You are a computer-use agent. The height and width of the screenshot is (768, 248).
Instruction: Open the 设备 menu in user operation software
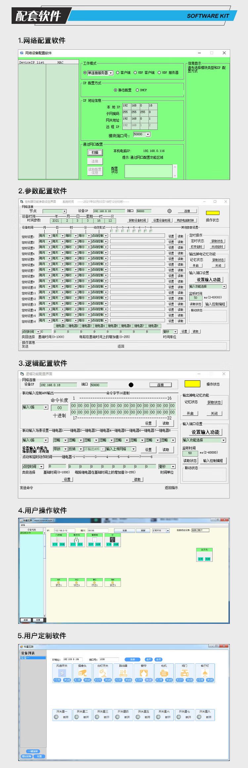[23, 525]
